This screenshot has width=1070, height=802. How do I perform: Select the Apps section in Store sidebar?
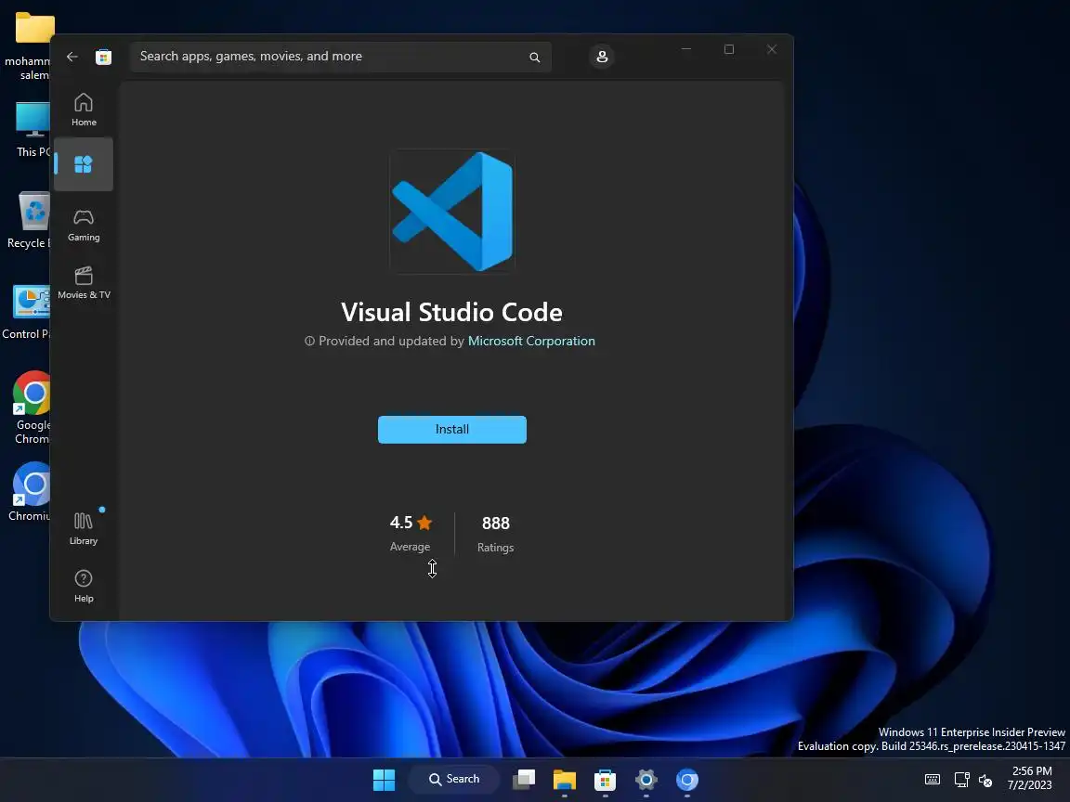point(84,164)
